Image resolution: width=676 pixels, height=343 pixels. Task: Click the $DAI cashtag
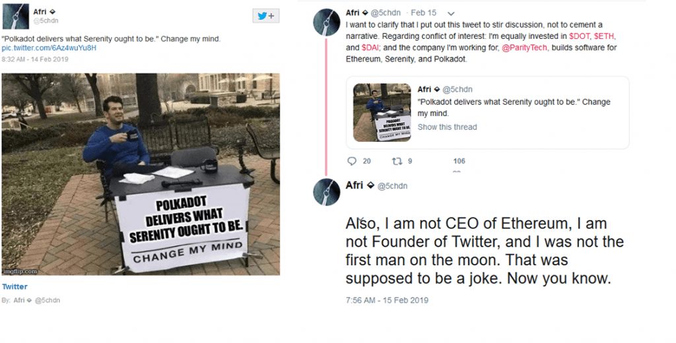[370, 48]
